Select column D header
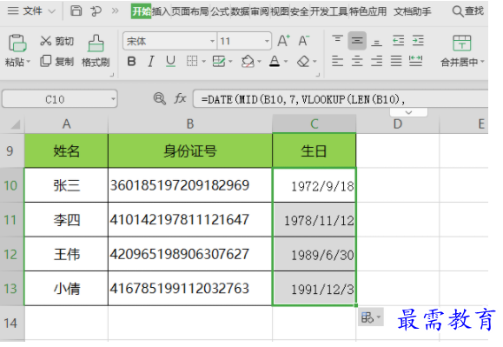Viewport: 503px width, 347px height. 398,123
